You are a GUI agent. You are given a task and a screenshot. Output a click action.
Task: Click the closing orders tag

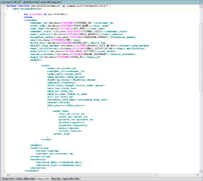point(36,145)
